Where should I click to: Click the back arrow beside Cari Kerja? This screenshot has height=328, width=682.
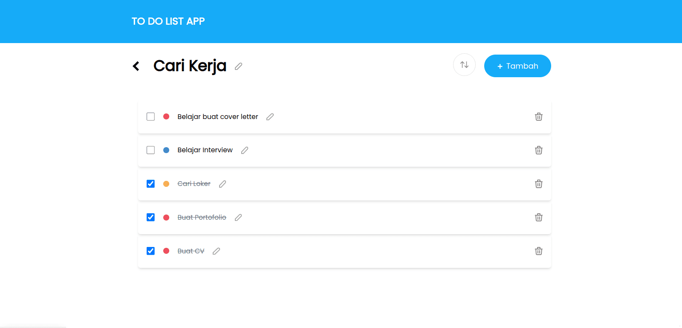(x=136, y=66)
